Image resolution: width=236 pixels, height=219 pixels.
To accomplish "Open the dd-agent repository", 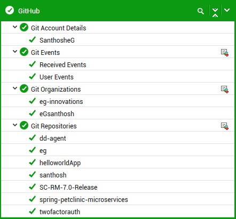I will (x=53, y=139).
